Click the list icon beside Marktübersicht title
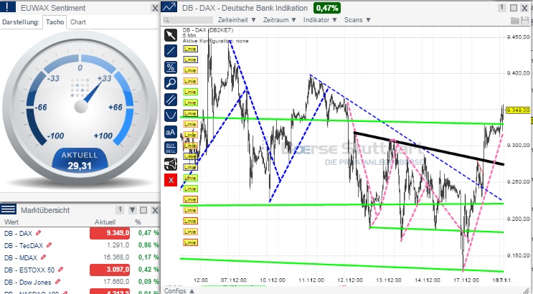 8,209
